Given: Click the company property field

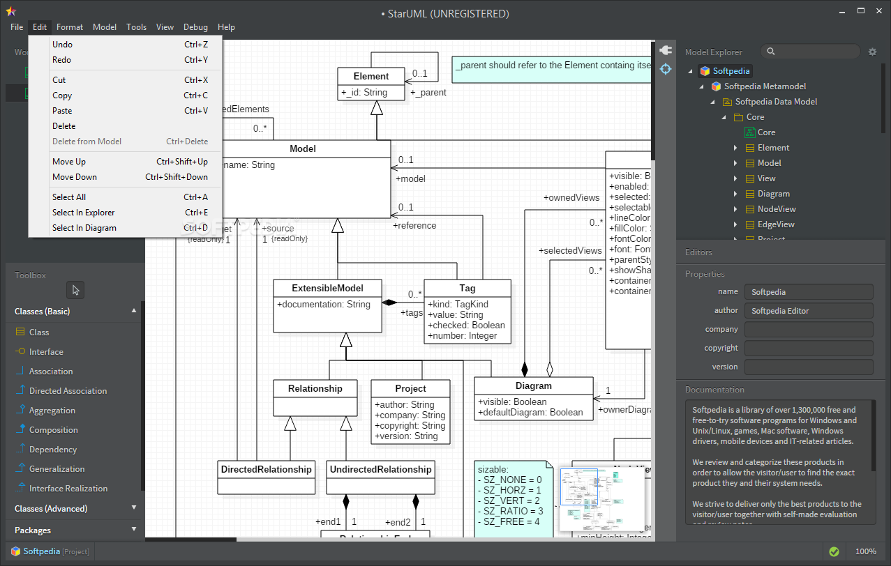Looking at the screenshot, I should point(809,329).
